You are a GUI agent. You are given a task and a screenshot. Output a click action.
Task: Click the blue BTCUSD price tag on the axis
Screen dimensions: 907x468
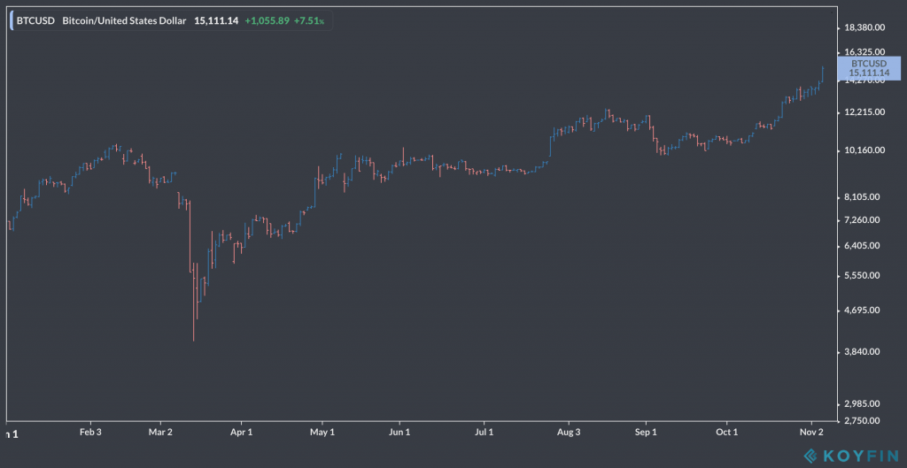pos(868,68)
